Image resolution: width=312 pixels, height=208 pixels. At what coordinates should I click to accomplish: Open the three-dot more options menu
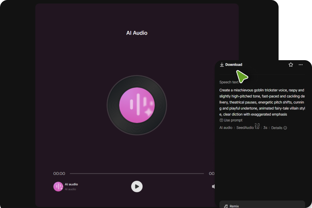[300, 65]
